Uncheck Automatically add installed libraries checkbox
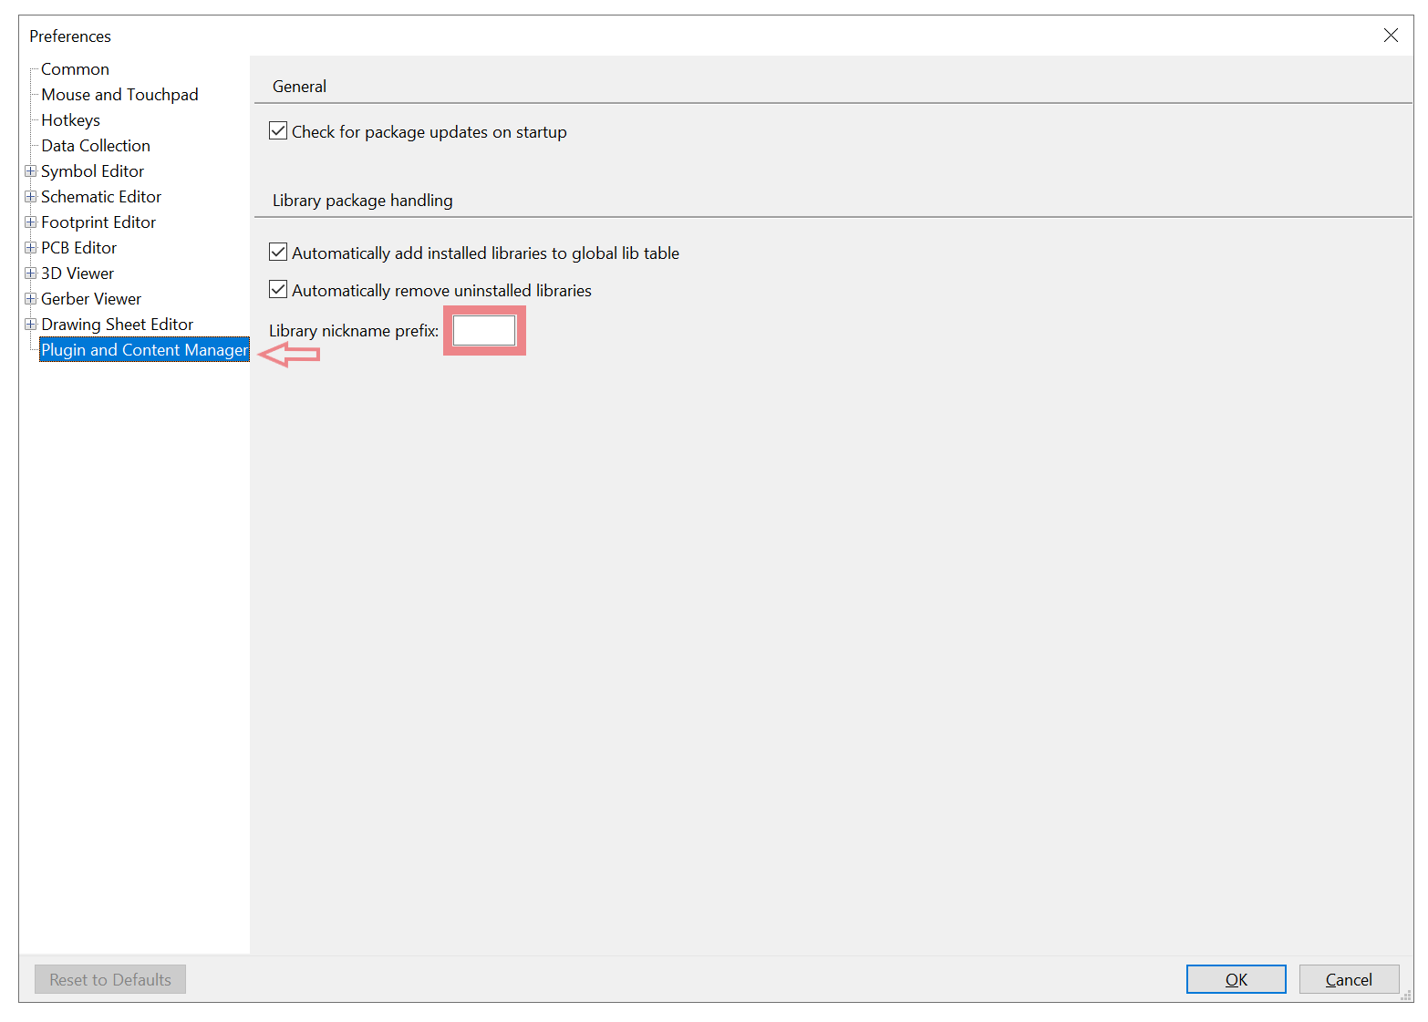 point(278,253)
